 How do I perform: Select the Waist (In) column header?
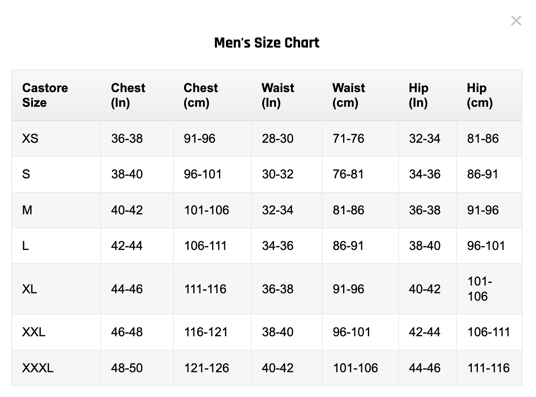[x=278, y=95]
